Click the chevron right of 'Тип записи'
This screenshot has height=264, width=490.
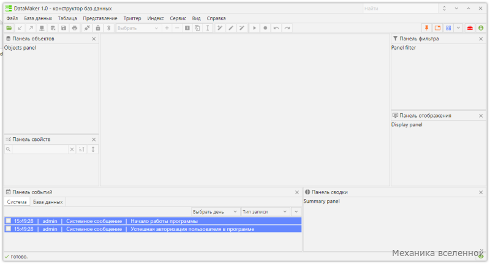point(296,211)
